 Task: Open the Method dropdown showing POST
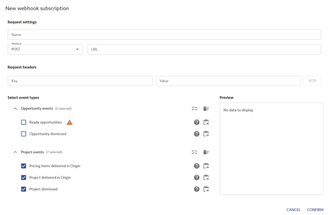point(45,50)
